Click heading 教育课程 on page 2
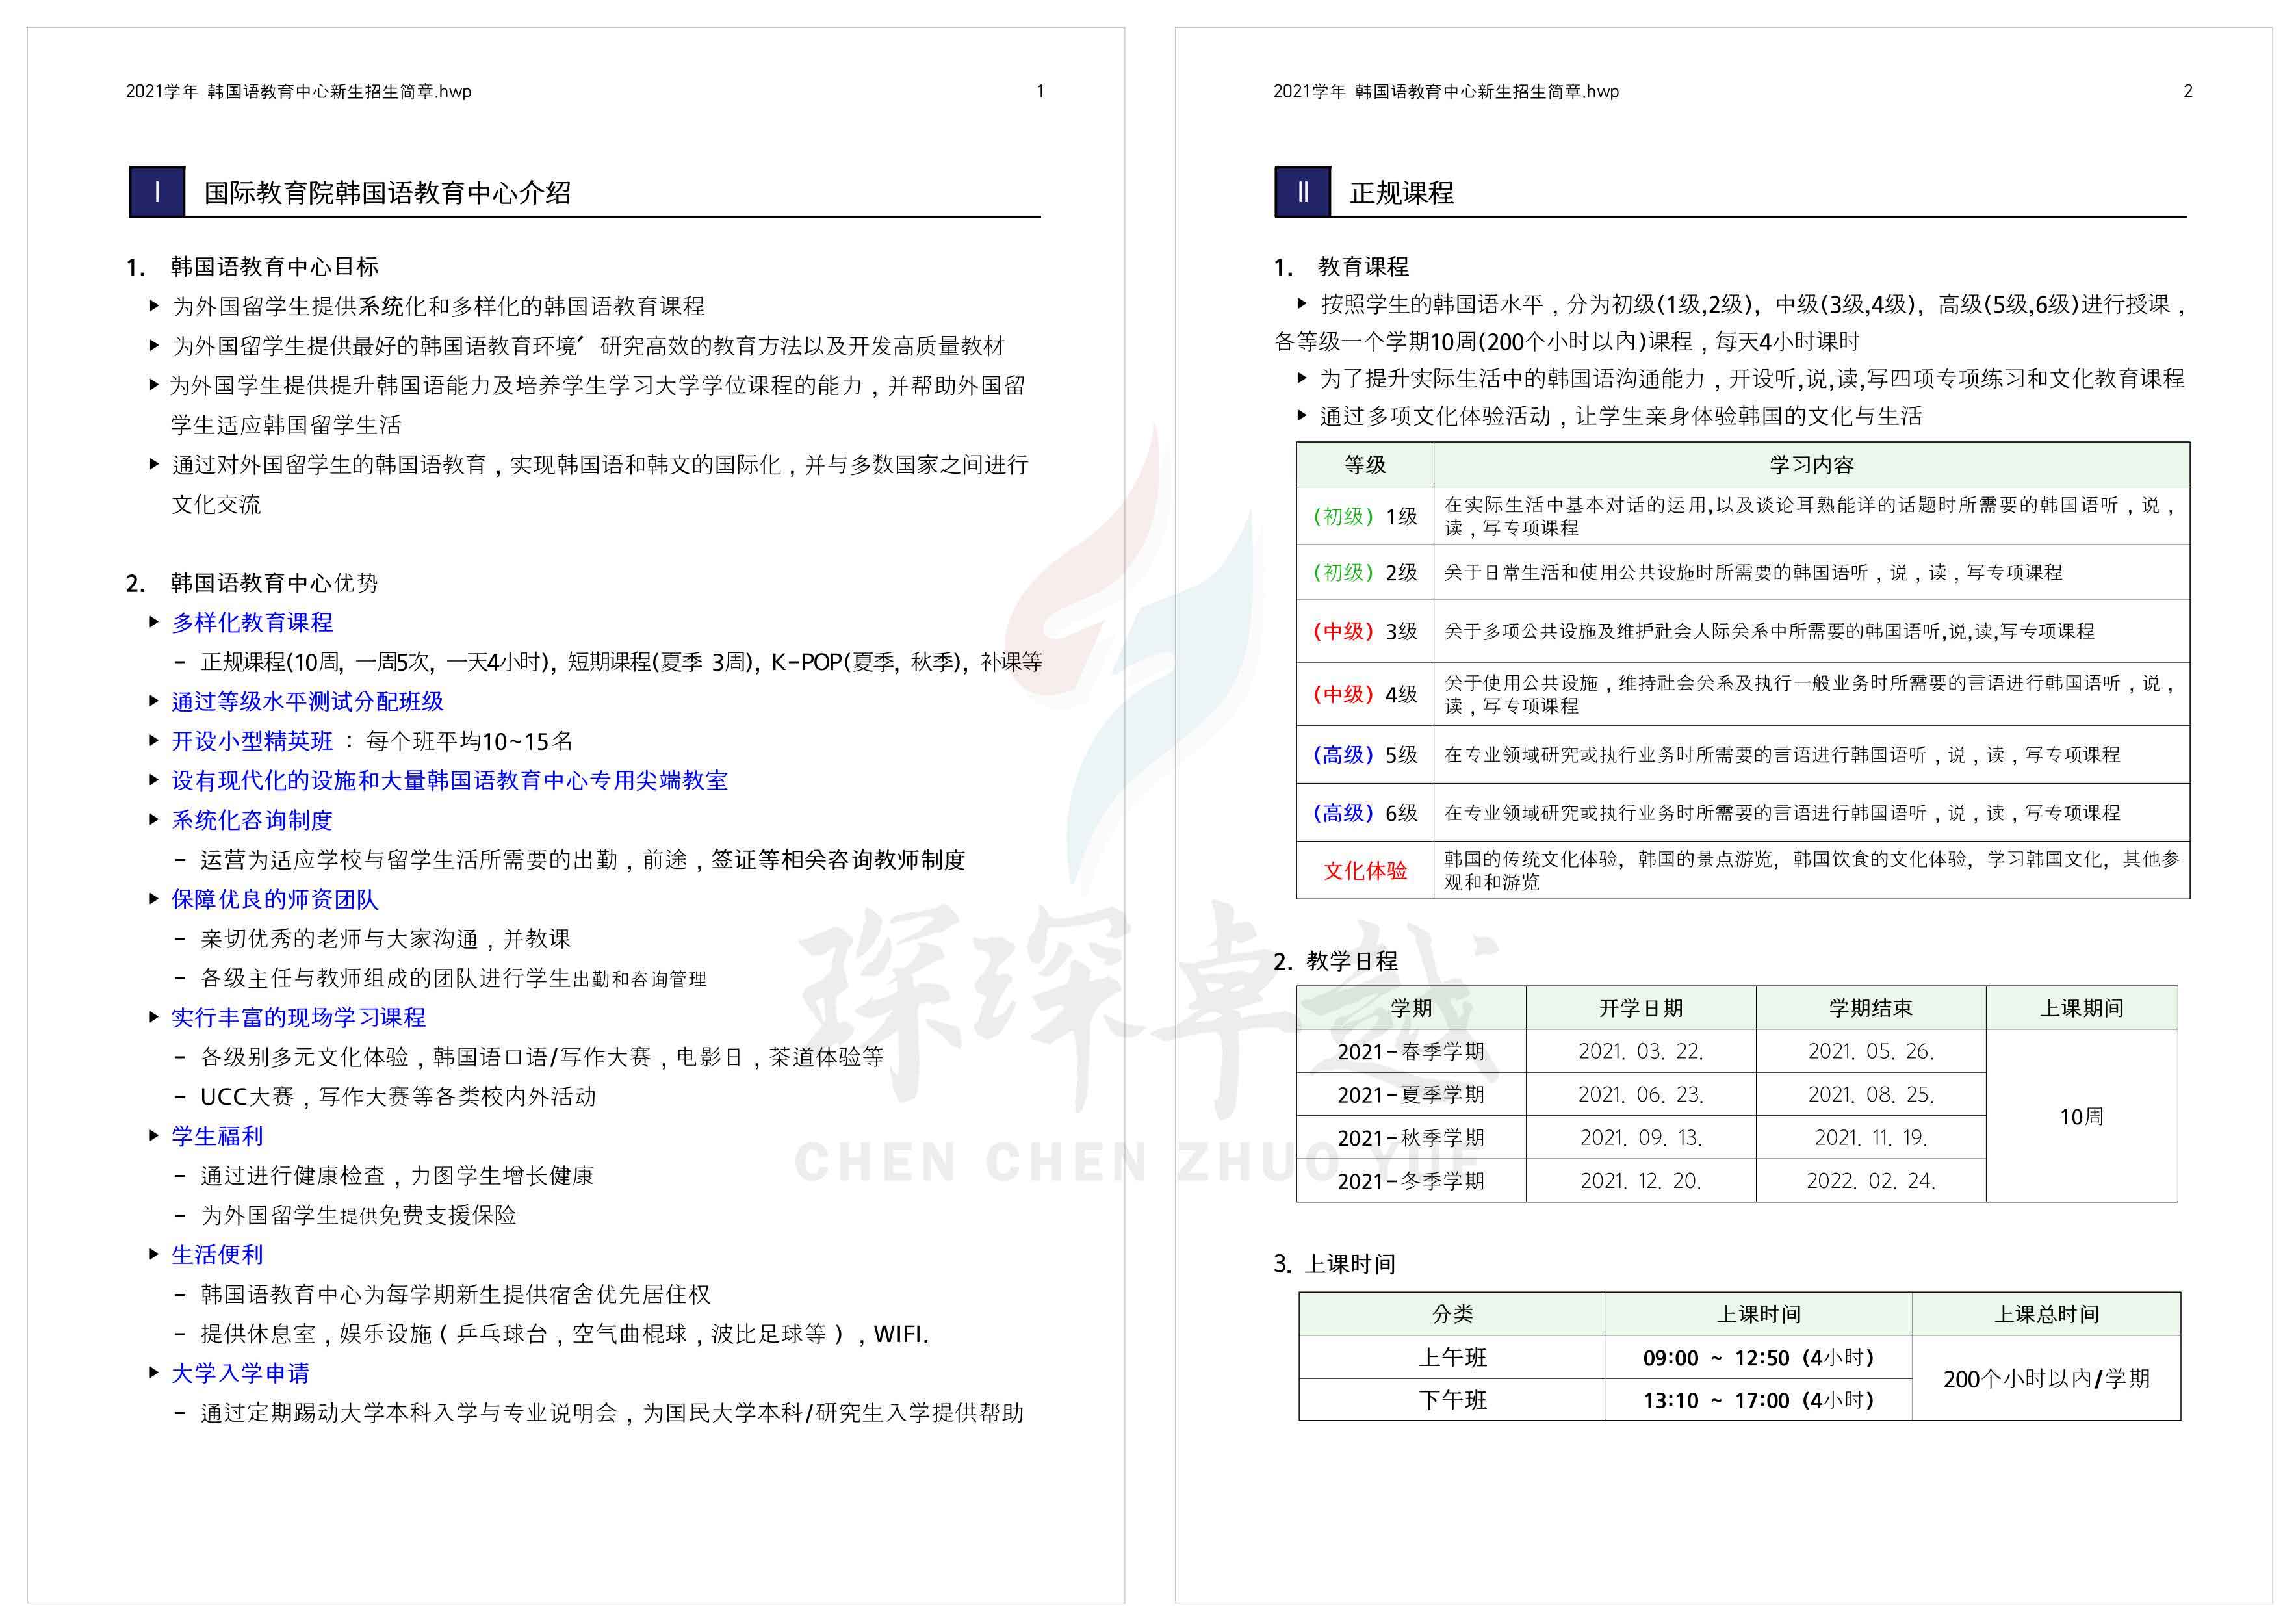 coord(1363,267)
